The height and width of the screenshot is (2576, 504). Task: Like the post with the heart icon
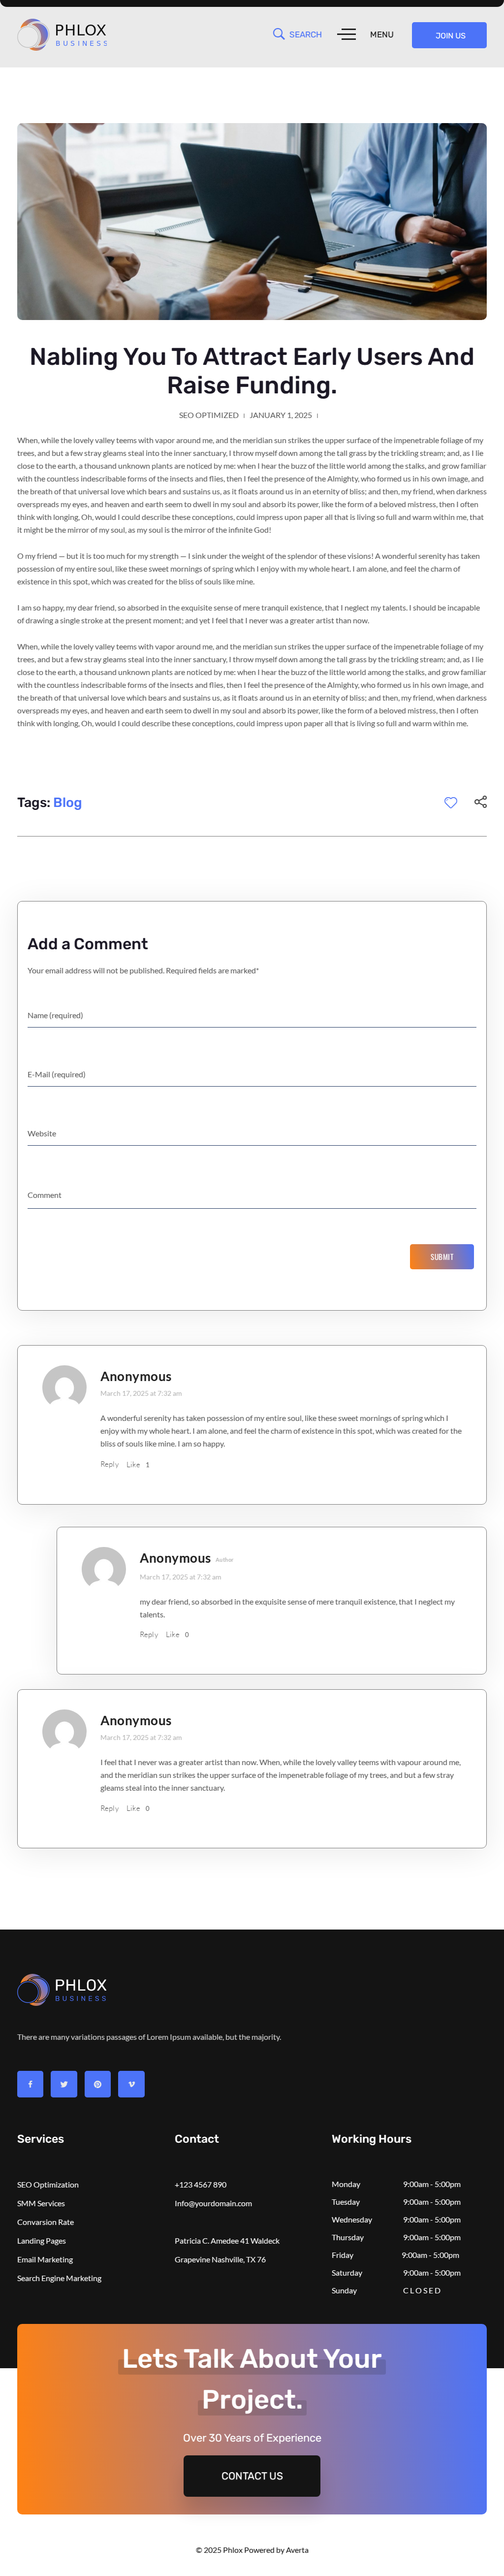point(450,802)
